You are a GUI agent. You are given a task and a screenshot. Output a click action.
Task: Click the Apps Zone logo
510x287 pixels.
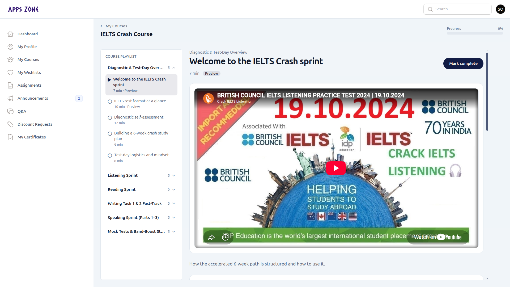click(23, 9)
